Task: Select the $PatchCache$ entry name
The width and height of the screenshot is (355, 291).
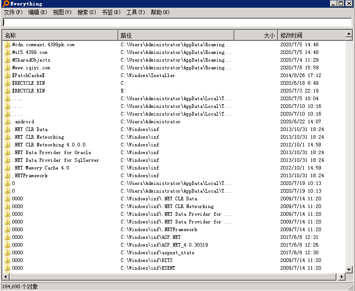Action: click(28, 75)
